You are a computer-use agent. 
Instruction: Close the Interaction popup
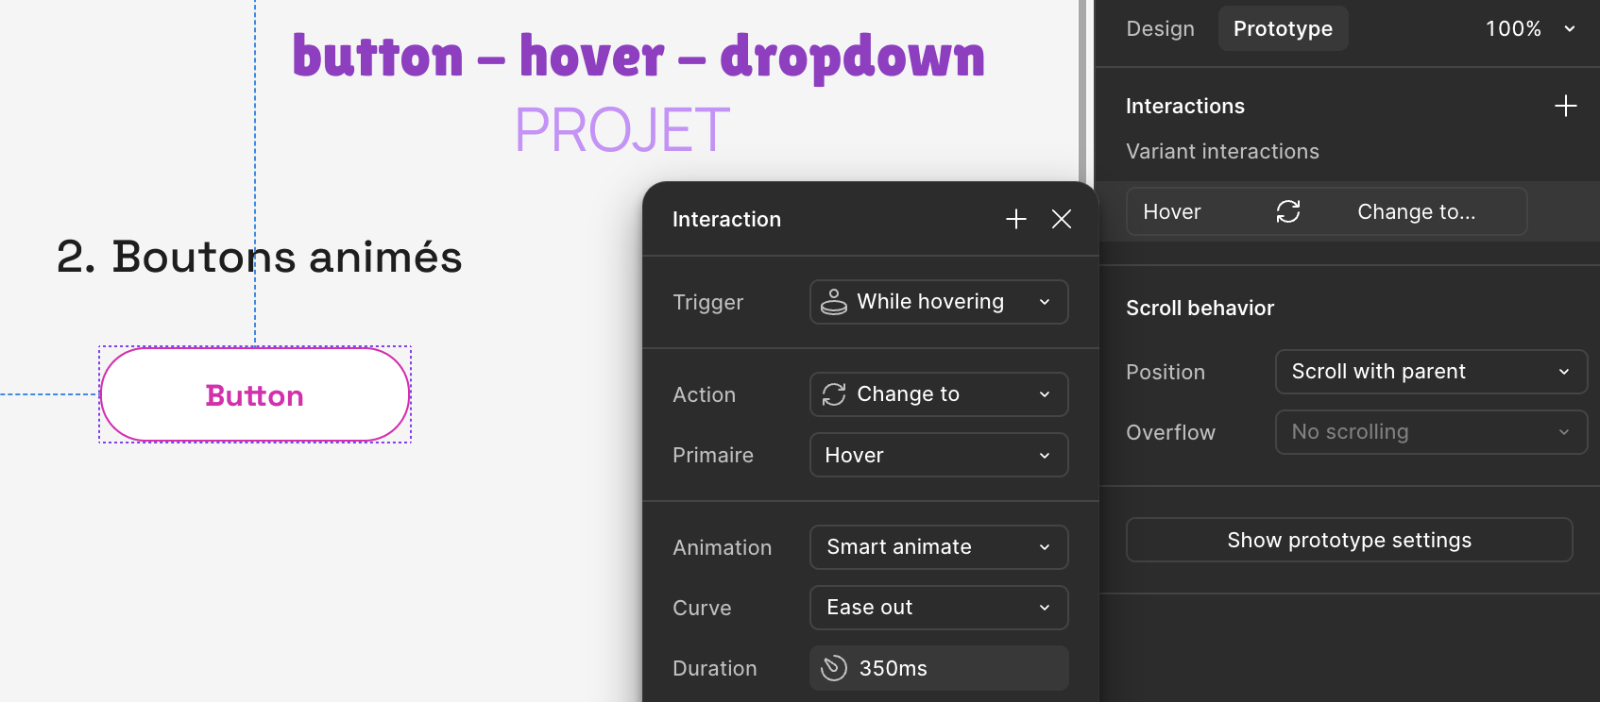click(1062, 219)
